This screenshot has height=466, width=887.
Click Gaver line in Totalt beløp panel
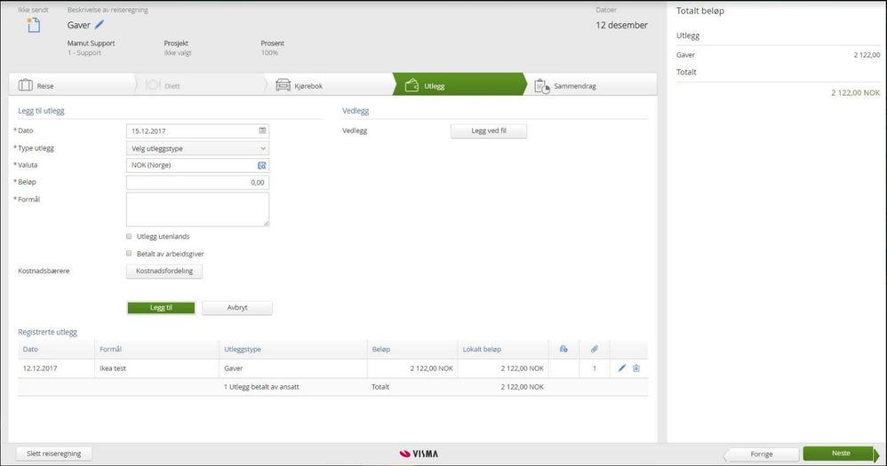pos(778,55)
